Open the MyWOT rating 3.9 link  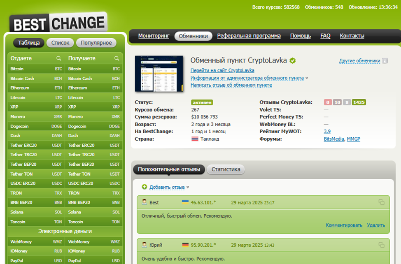click(327, 132)
